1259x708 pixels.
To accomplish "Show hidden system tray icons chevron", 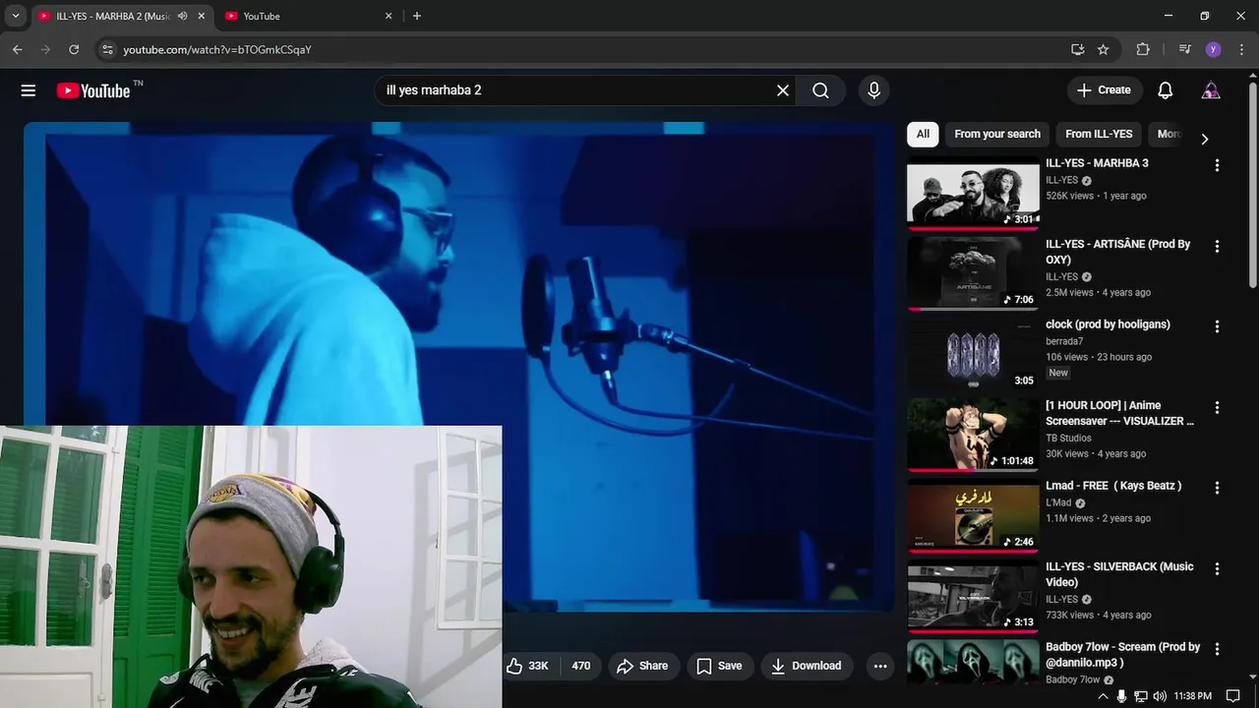I will tap(1103, 696).
